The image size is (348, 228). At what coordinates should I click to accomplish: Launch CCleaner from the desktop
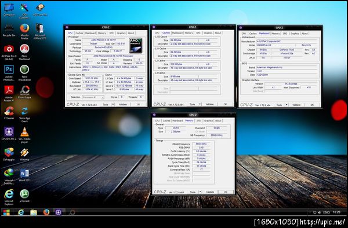coord(9,113)
